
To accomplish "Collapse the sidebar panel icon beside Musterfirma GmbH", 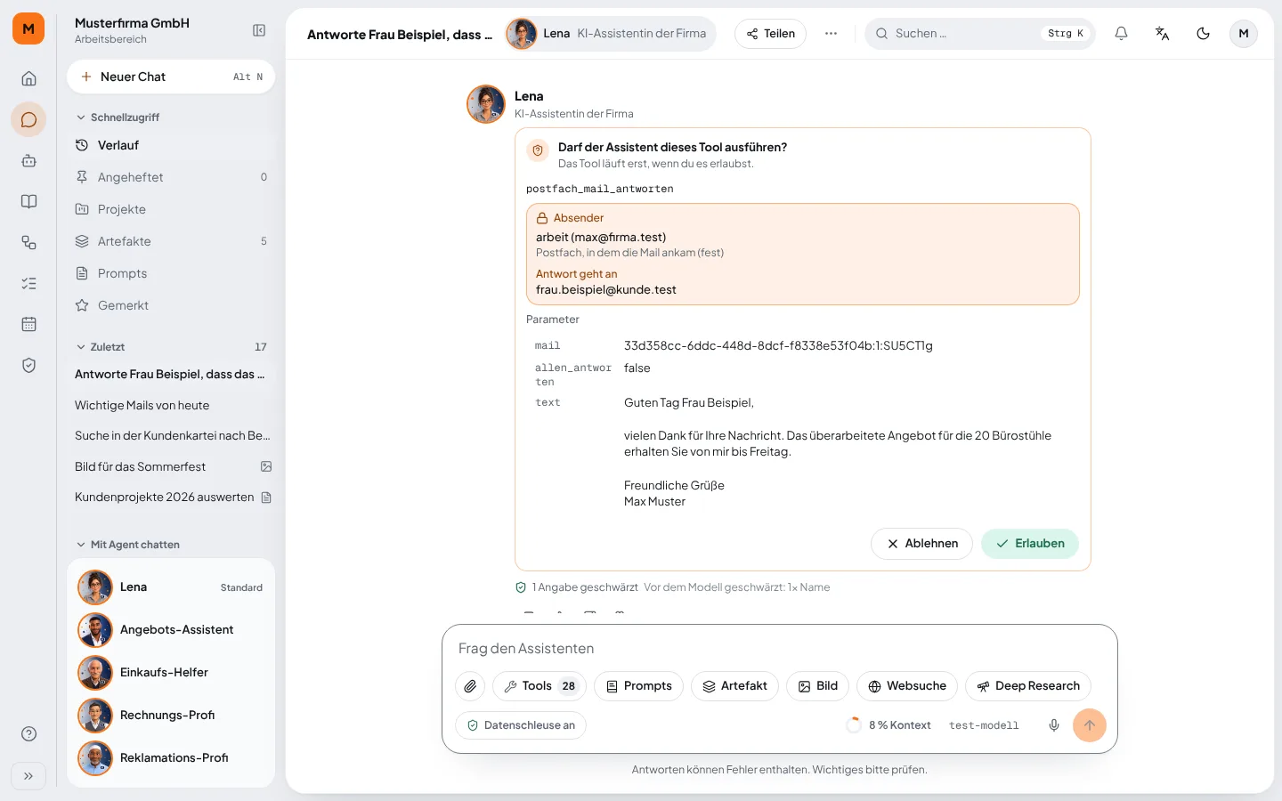I will pos(259,30).
